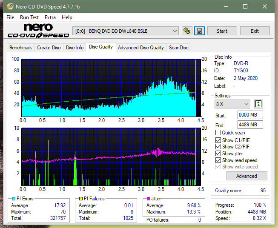Open the 8 X speed dropdown

(x=232, y=104)
